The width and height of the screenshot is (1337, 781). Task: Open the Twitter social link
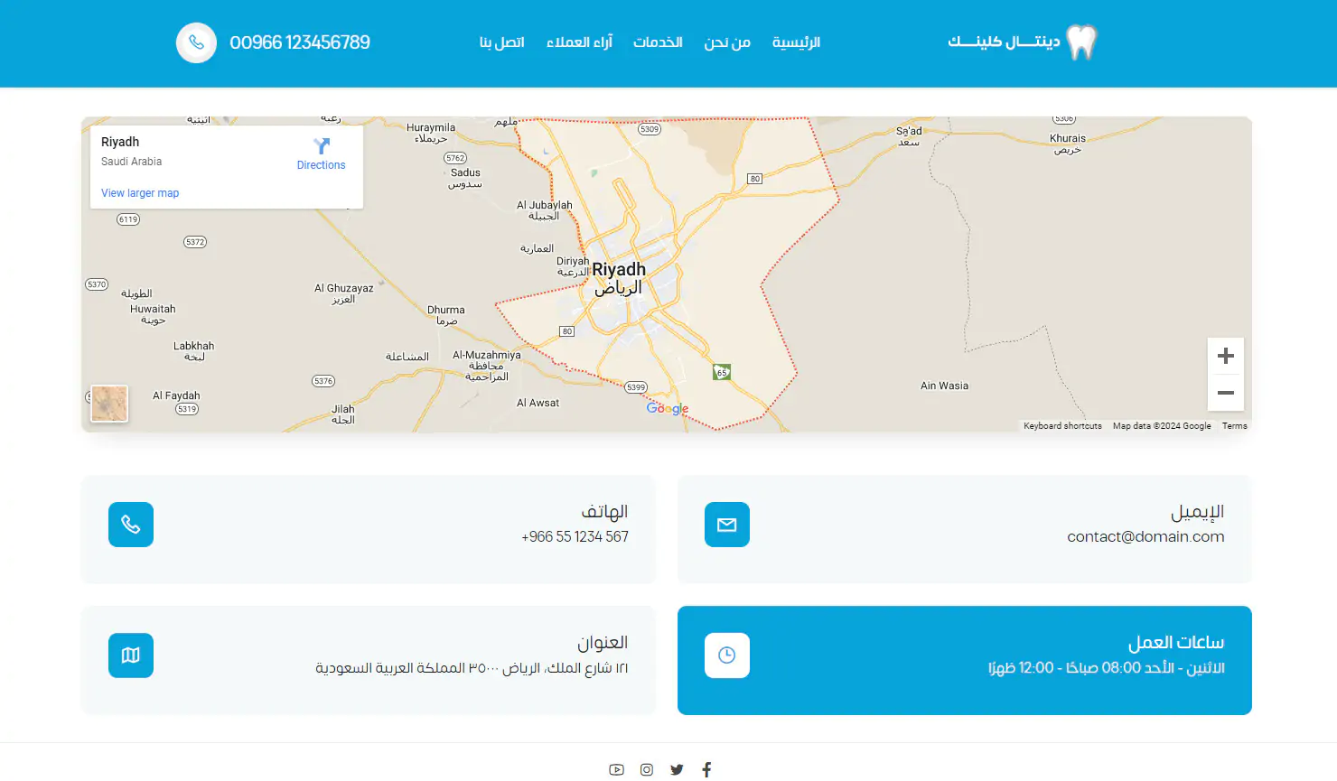coord(677,769)
